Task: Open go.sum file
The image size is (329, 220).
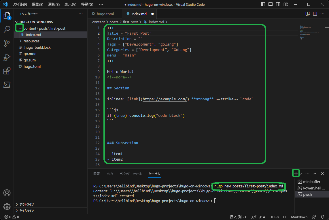Action: pyautogui.click(x=51, y=60)
